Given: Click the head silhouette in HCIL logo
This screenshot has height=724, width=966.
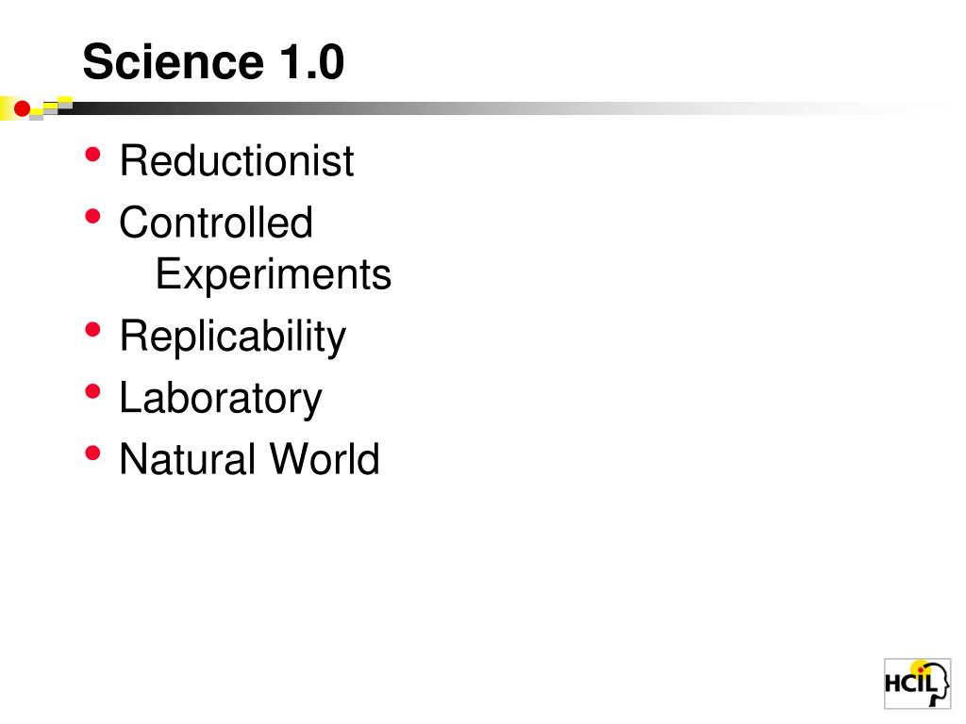Looking at the screenshot, I should (x=938, y=683).
